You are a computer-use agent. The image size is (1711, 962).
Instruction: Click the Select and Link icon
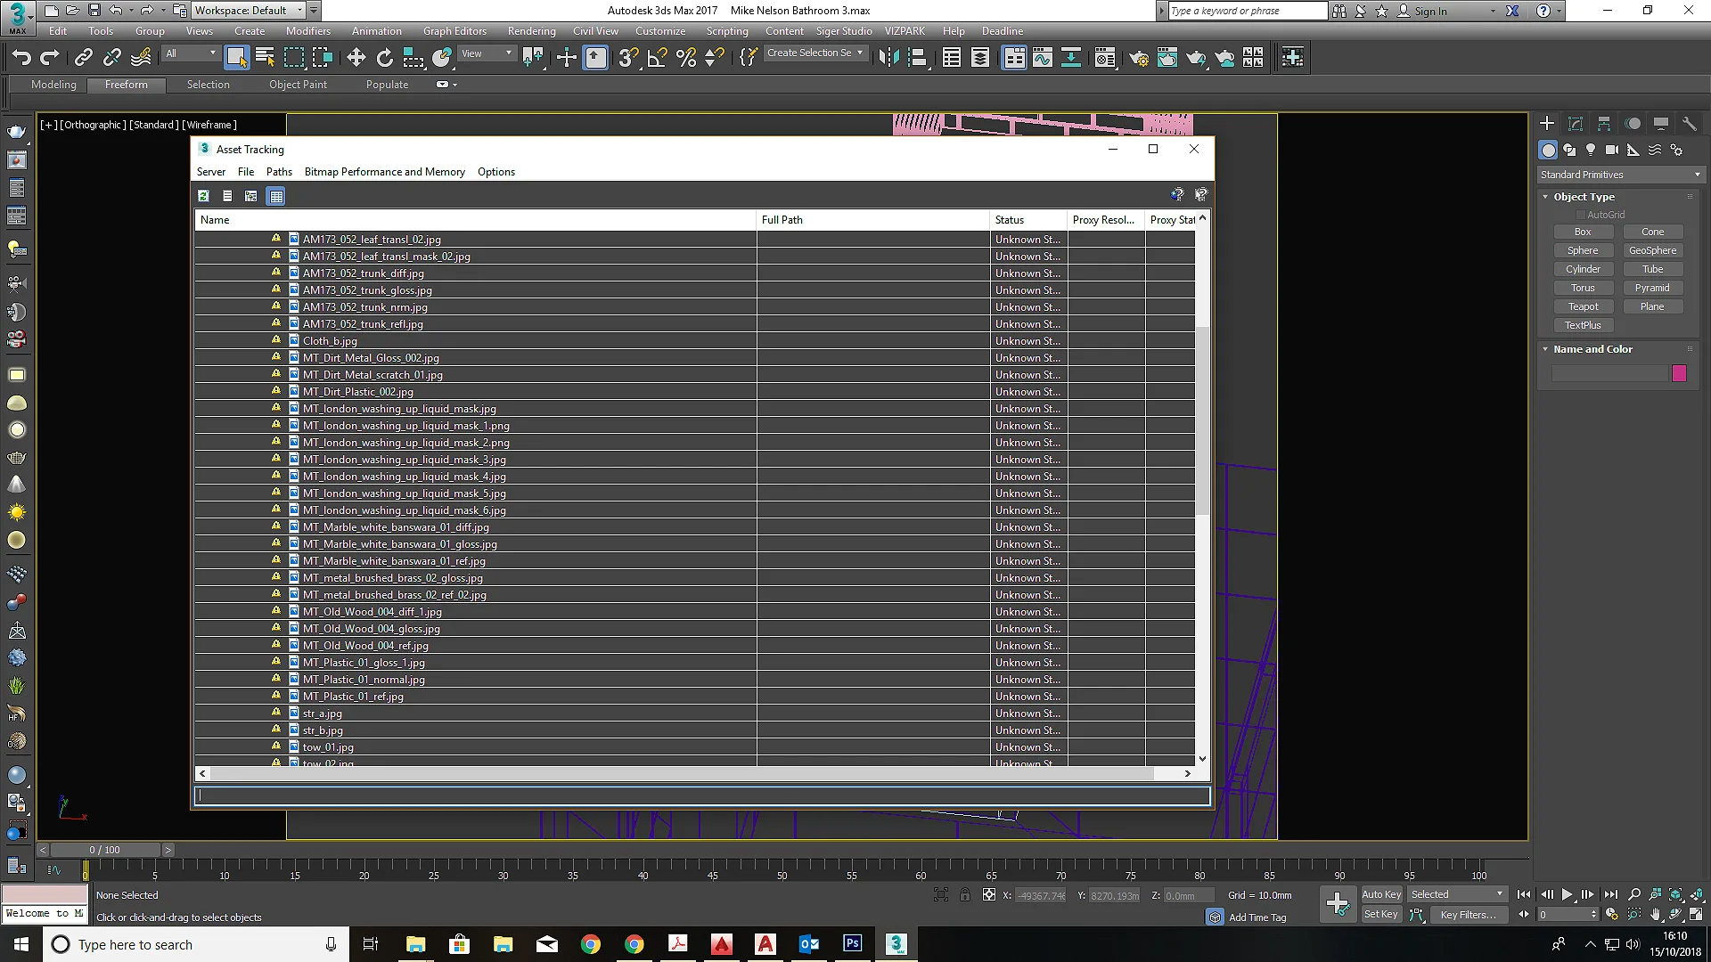83,58
